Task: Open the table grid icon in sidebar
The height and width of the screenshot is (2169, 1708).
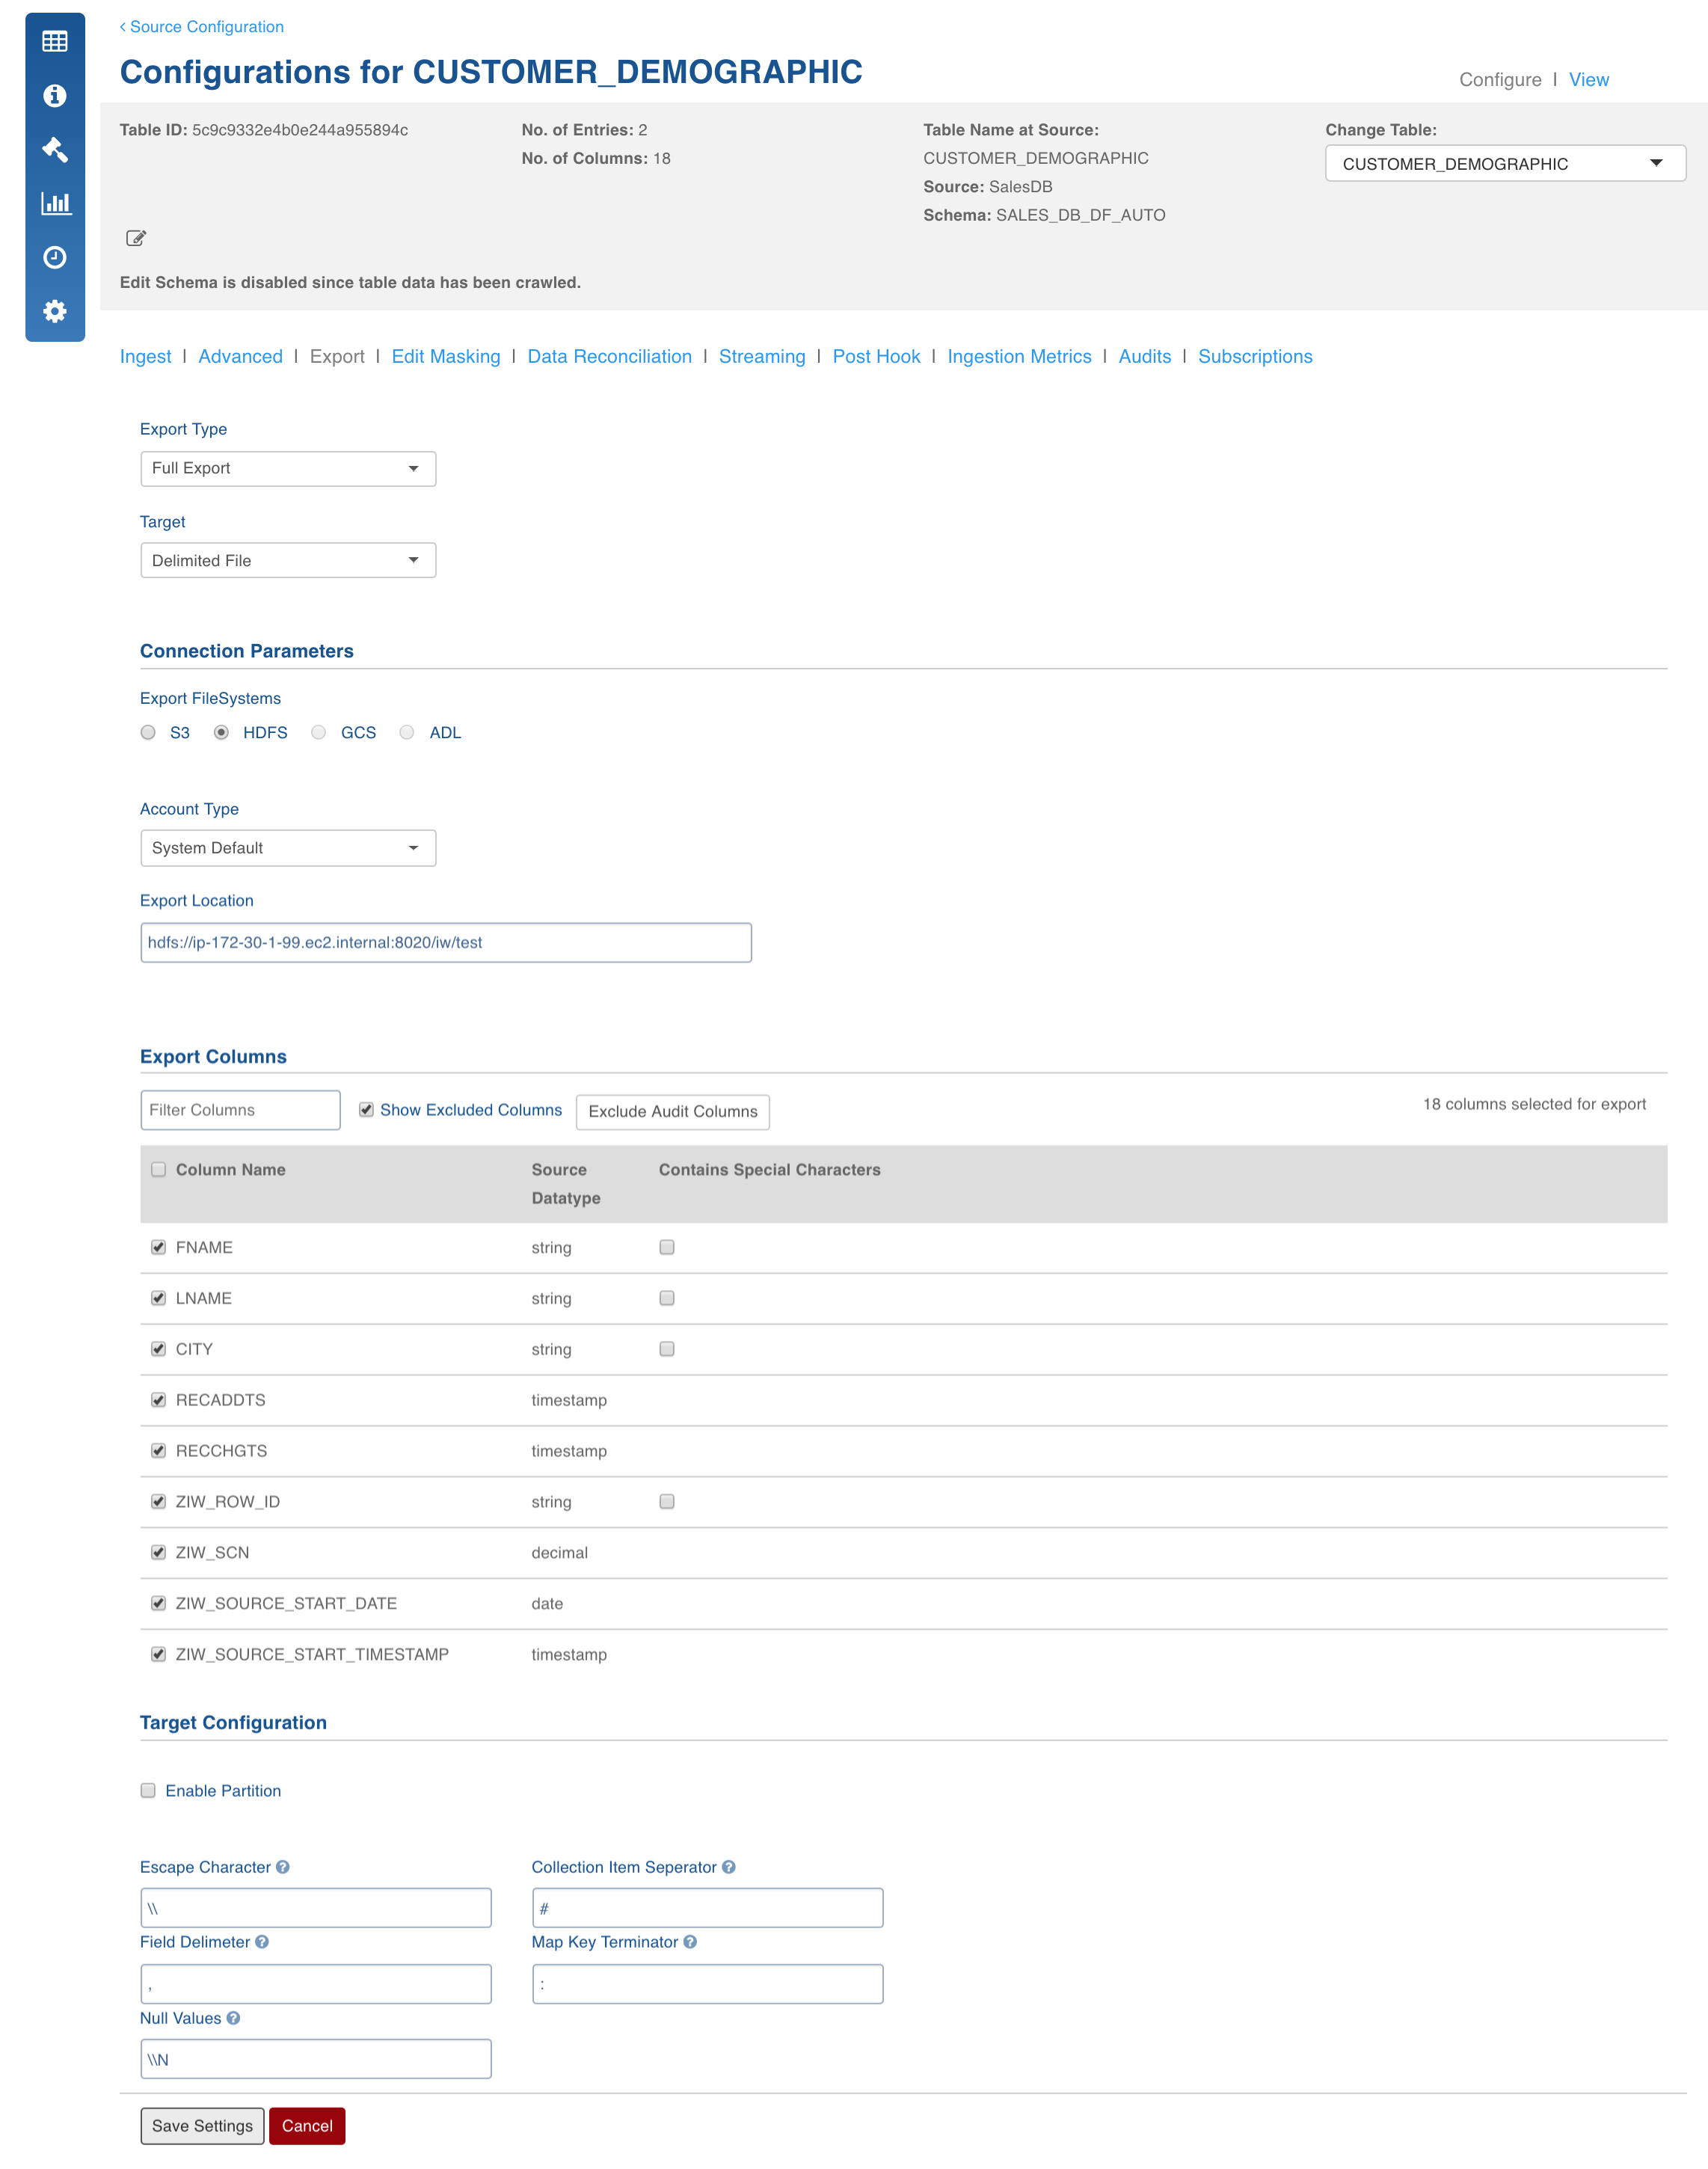Action: point(55,41)
